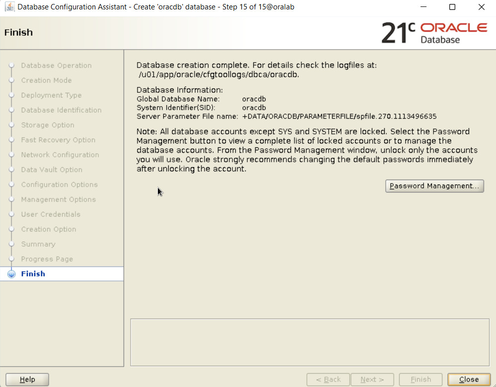
Task: Select the Finish step in sidebar
Action: [x=33, y=274]
